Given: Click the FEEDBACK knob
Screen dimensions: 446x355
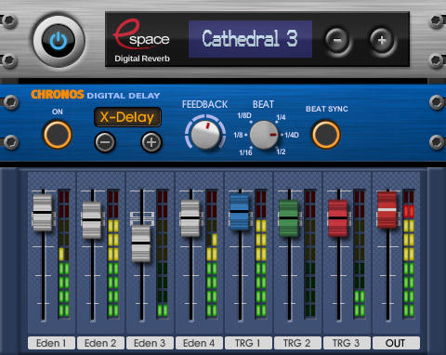Looking at the screenshot, I should coord(205,134).
